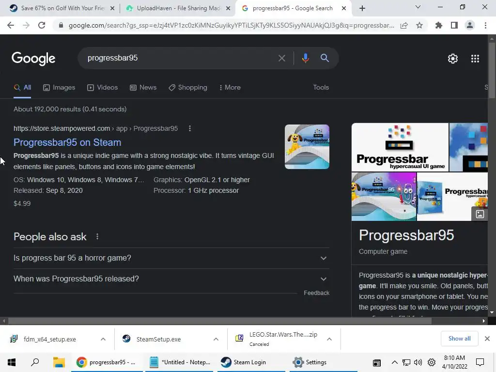Click the address bar URL

(x=231, y=25)
